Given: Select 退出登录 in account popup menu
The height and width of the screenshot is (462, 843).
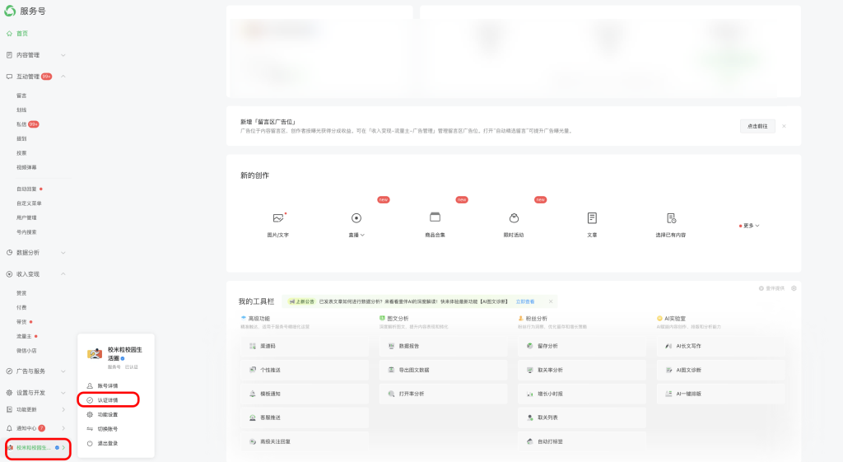Looking at the screenshot, I should click(x=108, y=443).
